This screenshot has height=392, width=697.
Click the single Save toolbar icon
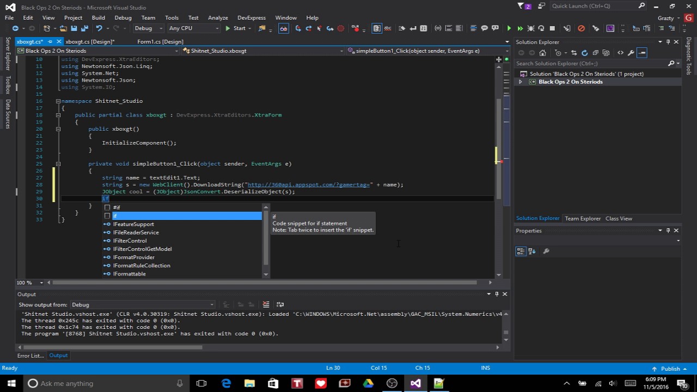tap(74, 28)
